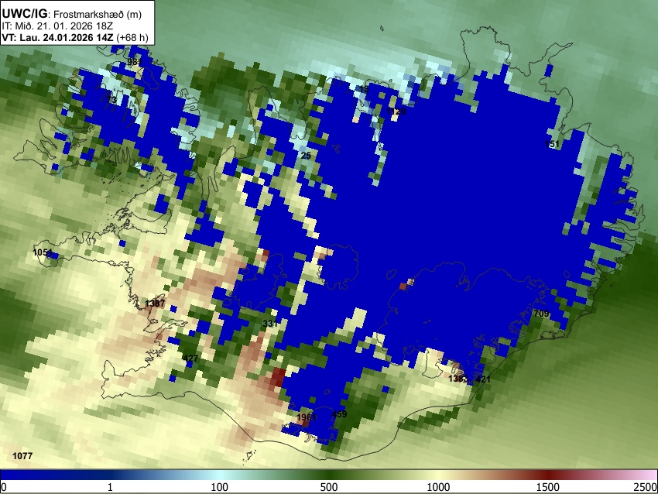The image size is (658, 494).
Task: Click the legend scale value 2500
Action: coord(646,487)
